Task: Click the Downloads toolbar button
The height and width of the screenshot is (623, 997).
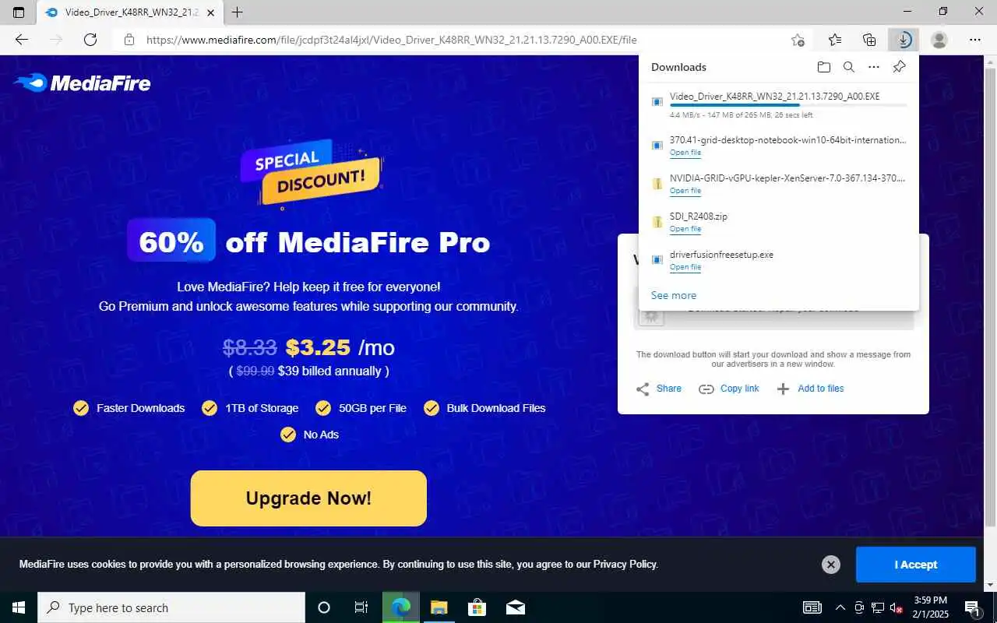Action: (x=904, y=40)
